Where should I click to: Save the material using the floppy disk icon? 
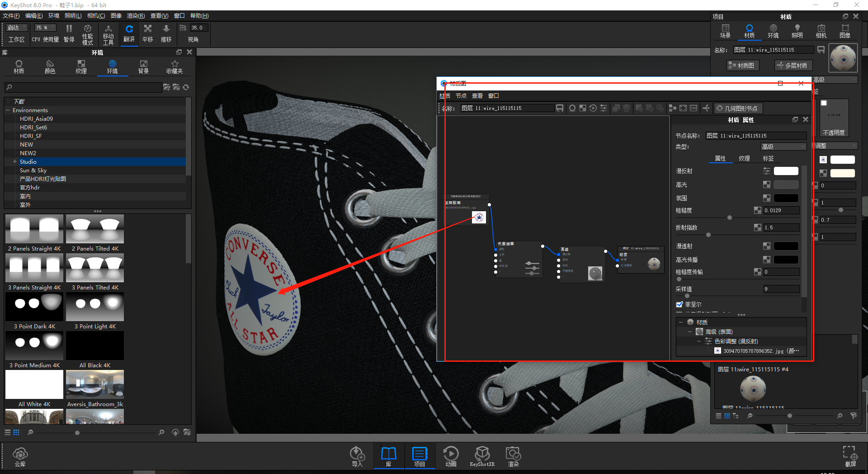tap(560, 108)
